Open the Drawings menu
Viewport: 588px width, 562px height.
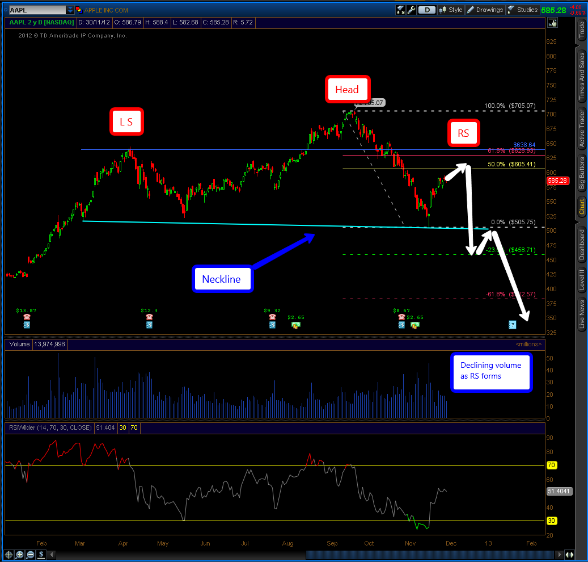[485, 10]
